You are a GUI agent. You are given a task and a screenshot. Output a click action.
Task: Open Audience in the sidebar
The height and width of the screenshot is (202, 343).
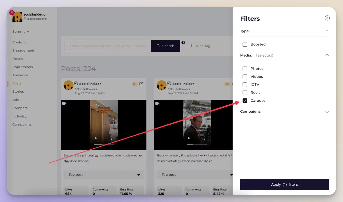20,75
